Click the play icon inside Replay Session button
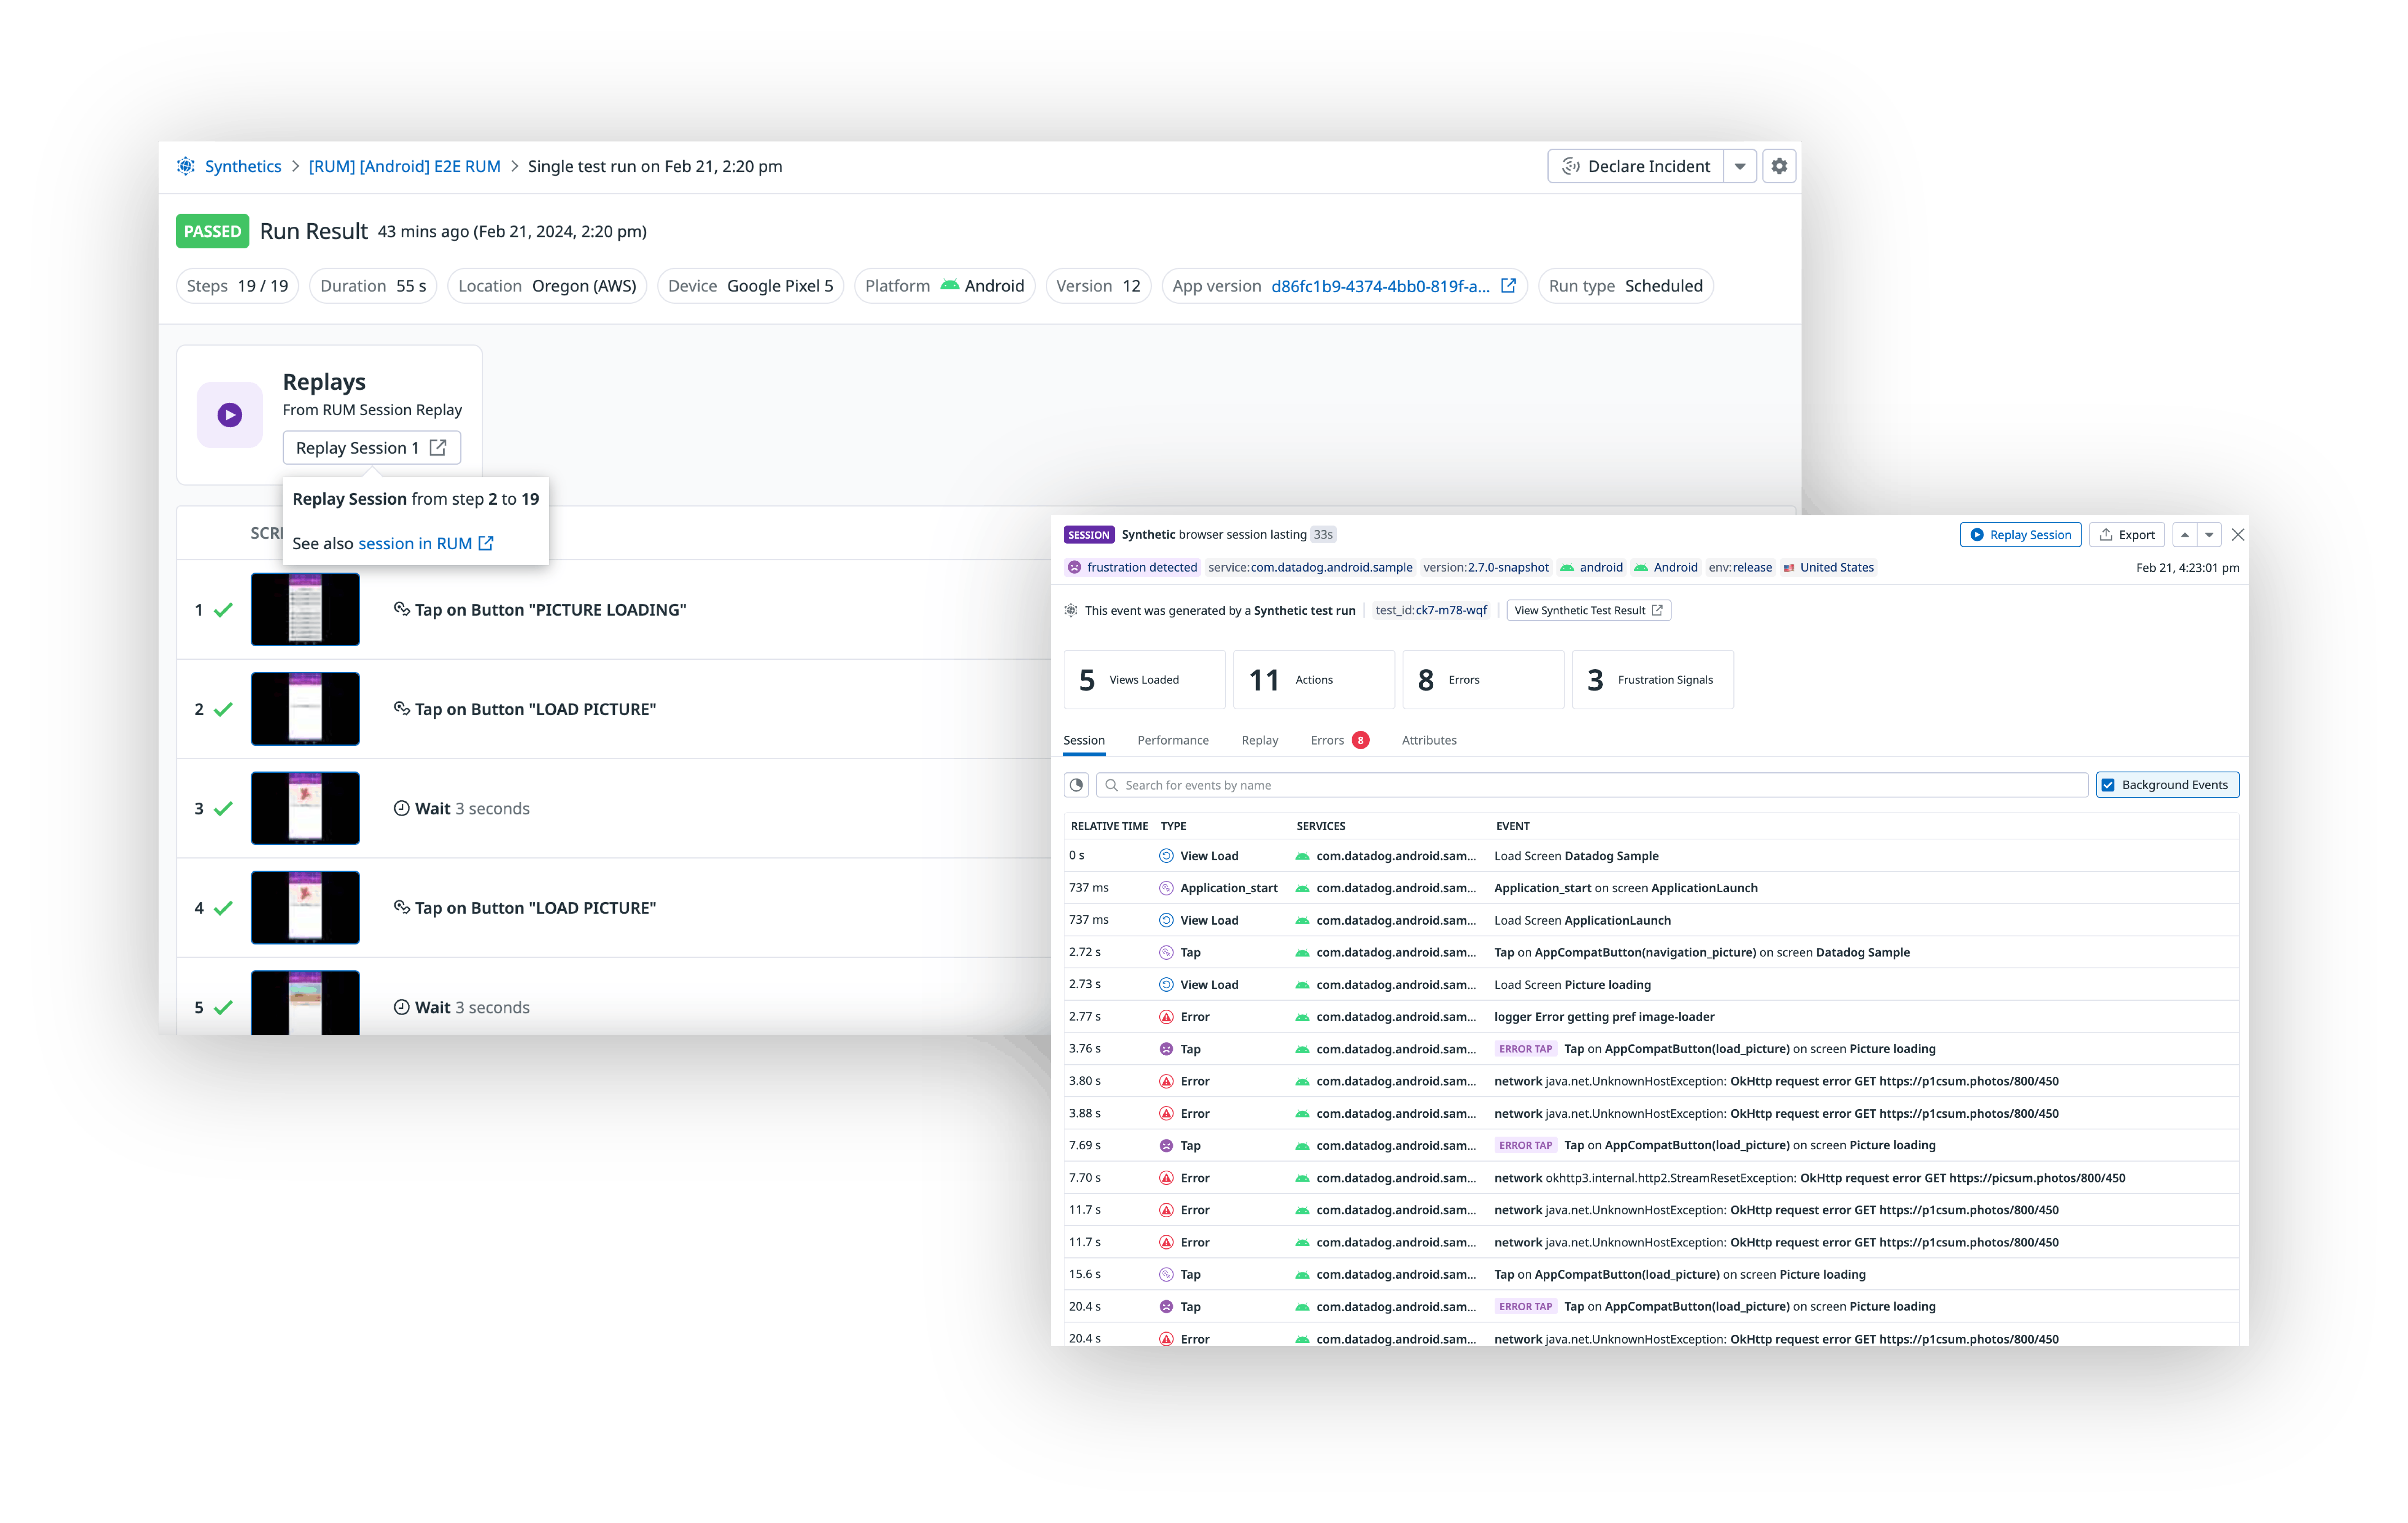Image resolution: width=2408 pixels, height=1523 pixels. pyautogui.click(x=1977, y=535)
